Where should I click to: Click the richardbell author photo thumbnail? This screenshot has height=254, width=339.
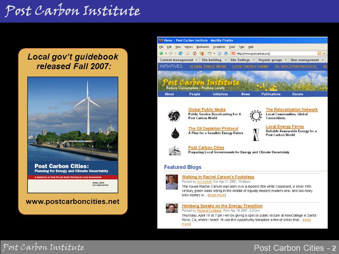[x=172, y=182]
